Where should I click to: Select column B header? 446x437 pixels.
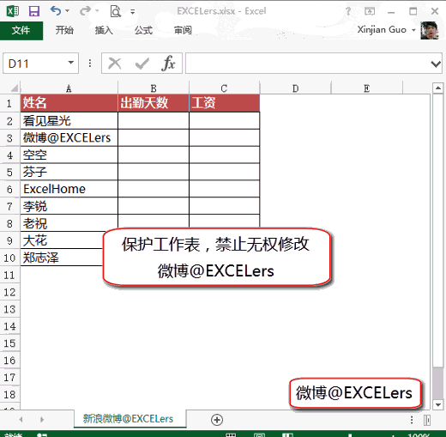(154, 88)
